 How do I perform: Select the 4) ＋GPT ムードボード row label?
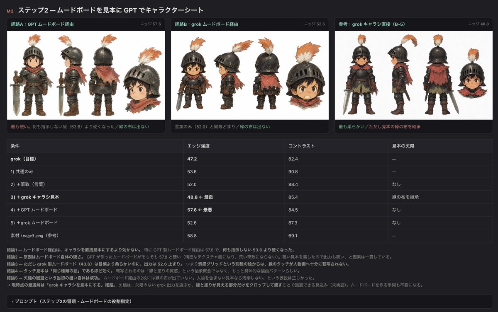coord(34,210)
